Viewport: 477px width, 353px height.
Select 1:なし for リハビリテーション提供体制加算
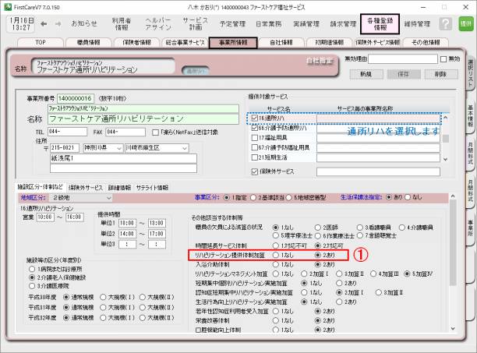274,255
